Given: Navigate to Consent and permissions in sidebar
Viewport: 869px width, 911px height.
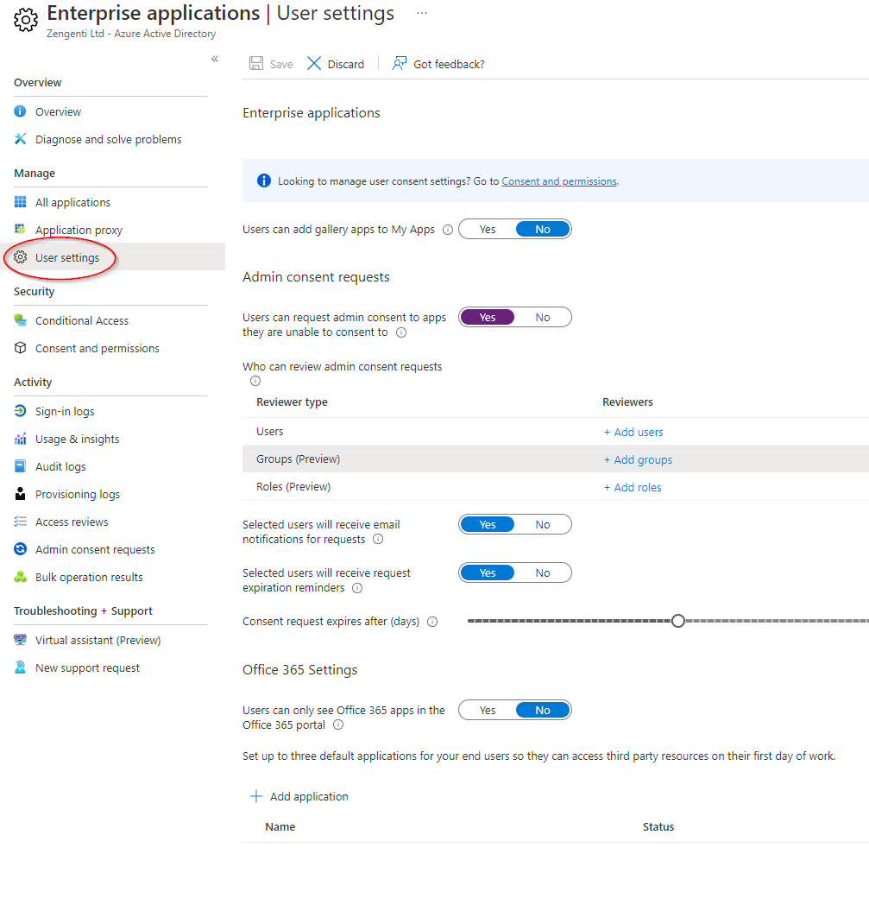Looking at the screenshot, I should coord(98,348).
